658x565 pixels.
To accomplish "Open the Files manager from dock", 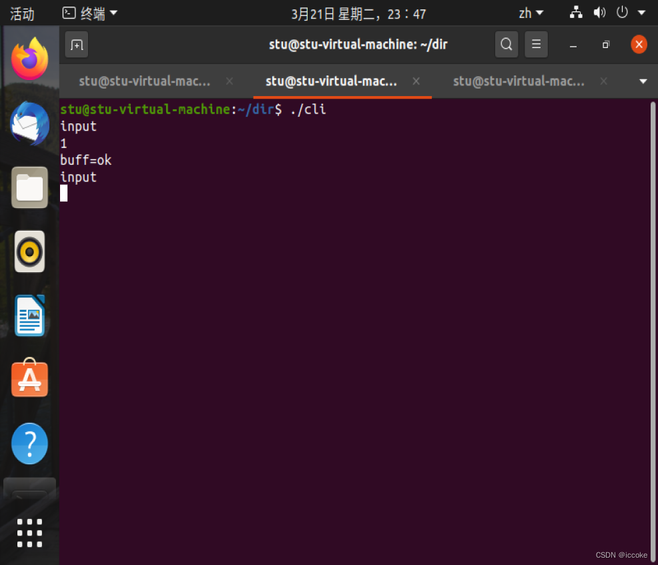I will pos(29,187).
